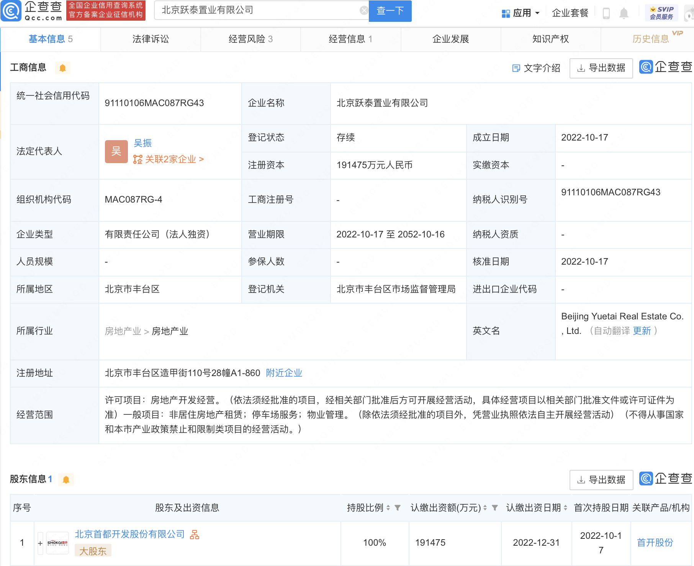
Task: Open the 关联2家企业 link
Action: tap(169, 159)
